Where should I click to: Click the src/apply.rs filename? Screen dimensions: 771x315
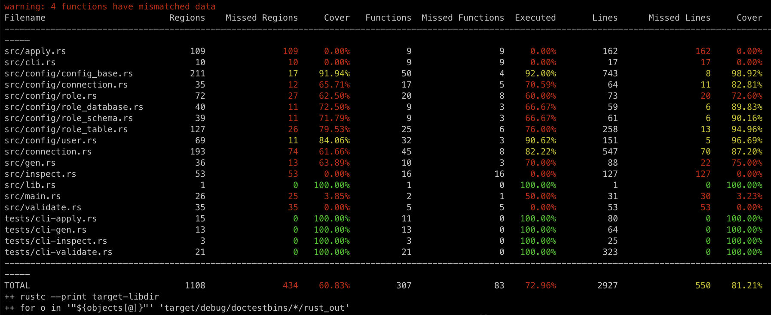coord(35,51)
